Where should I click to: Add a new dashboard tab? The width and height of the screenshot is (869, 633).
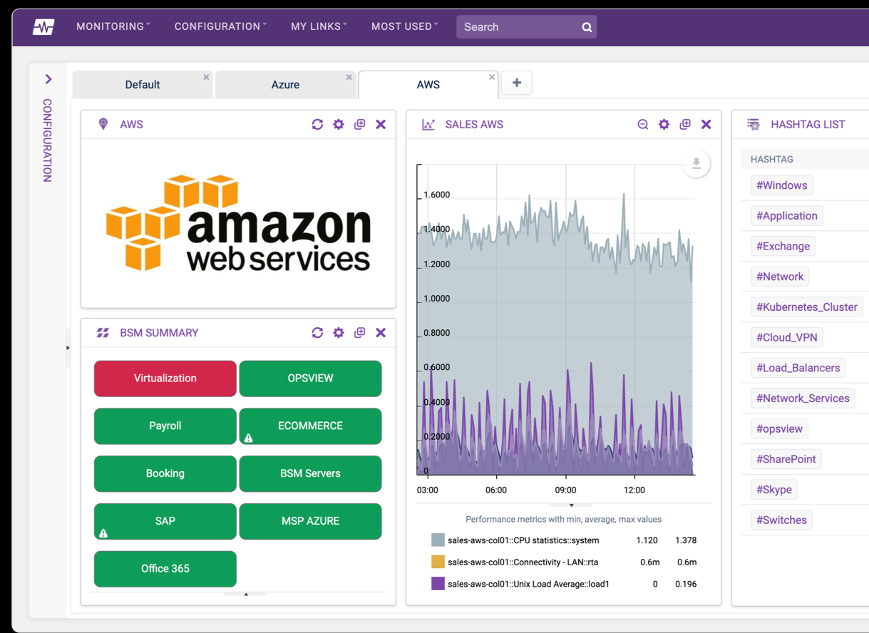pos(517,83)
